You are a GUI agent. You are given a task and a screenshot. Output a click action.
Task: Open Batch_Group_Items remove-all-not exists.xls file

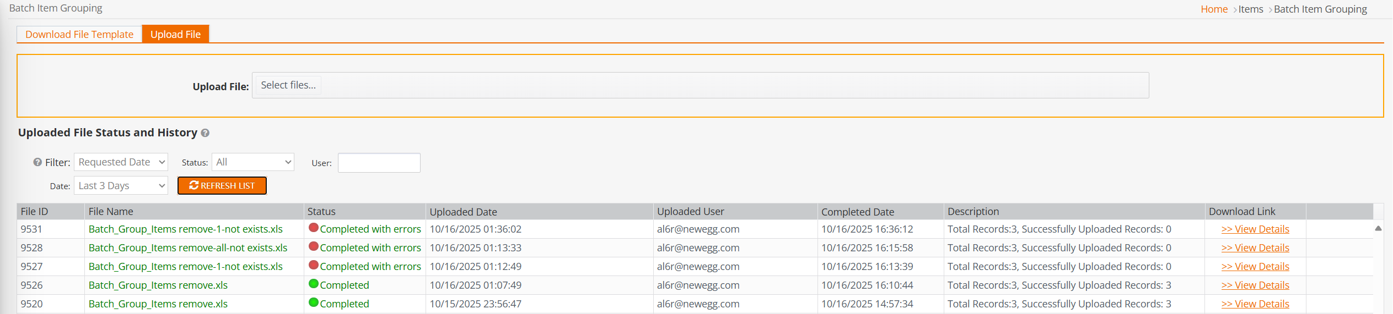[188, 248]
